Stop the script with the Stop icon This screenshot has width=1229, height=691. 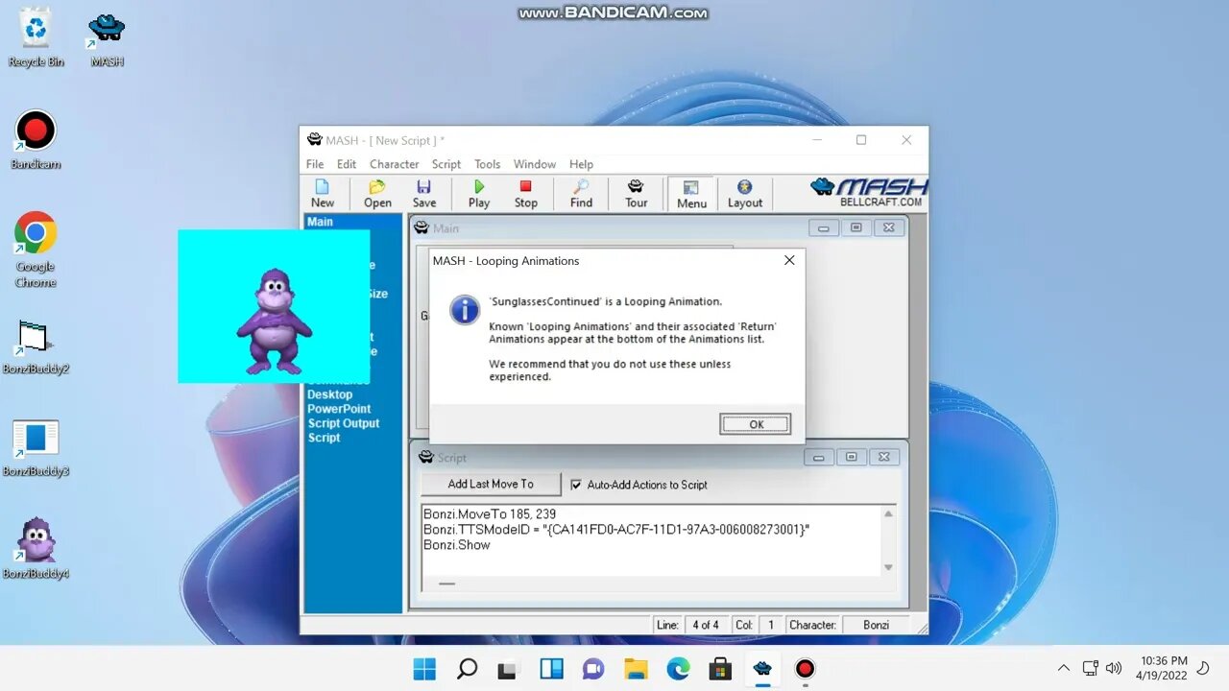[x=525, y=193]
